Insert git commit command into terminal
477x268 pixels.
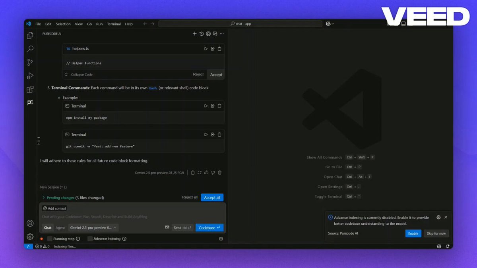point(213,135)
